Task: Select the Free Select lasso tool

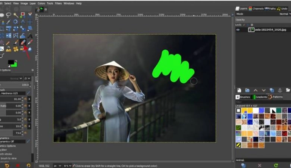Action: (x=8, y=15)
